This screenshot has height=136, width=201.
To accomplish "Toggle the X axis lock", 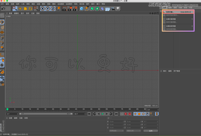I will 43,9.
